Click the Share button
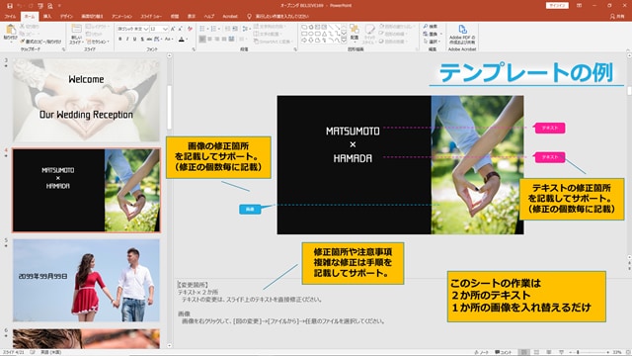This screenshot has height=356, width=632. [617, 17]
